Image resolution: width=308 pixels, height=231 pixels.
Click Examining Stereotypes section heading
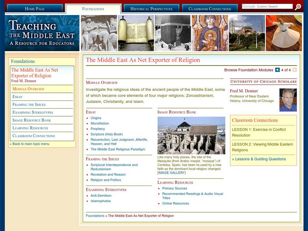coord(106,190)
